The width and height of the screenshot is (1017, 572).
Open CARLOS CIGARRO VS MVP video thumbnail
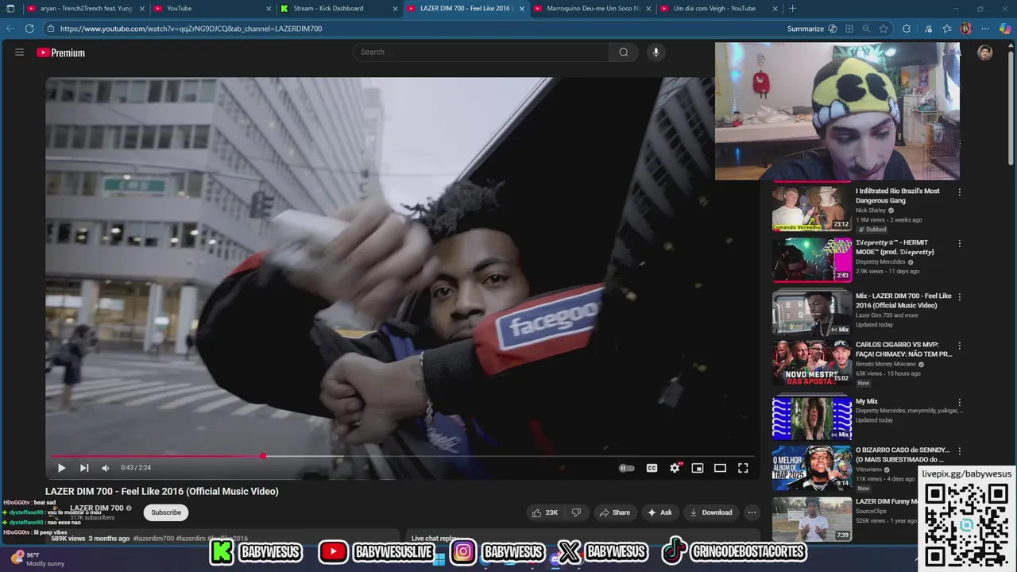coord(812,363)
